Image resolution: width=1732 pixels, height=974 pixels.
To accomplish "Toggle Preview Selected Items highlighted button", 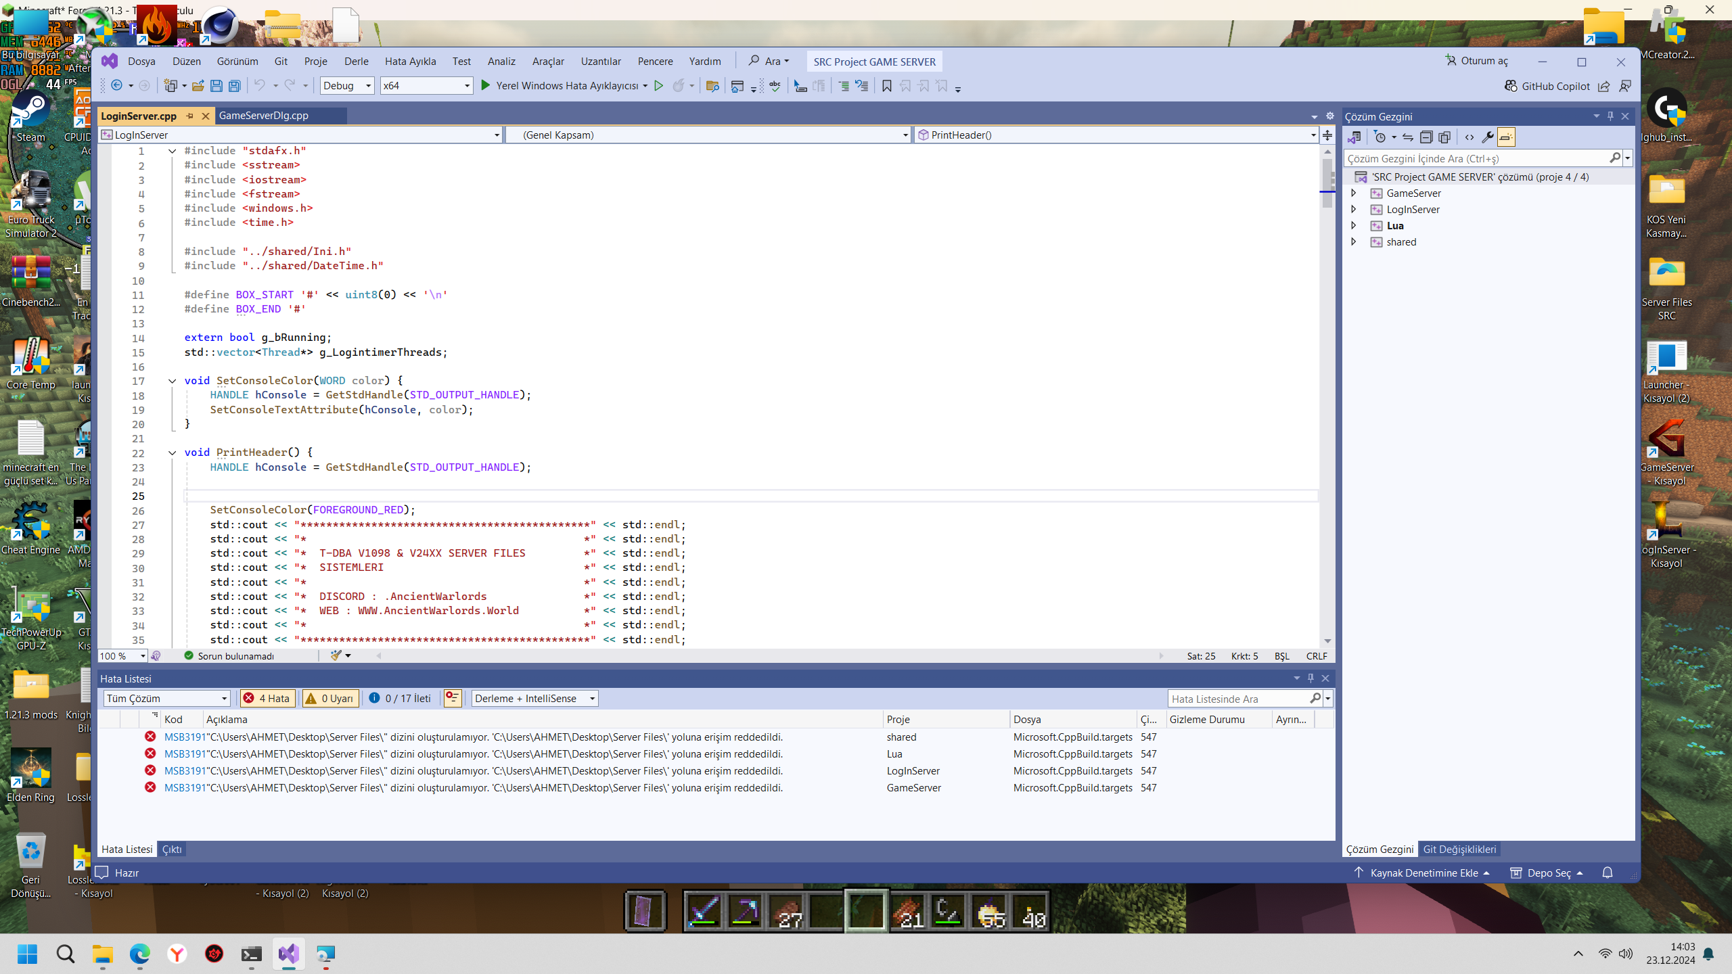I will [x=1506, y=137].
